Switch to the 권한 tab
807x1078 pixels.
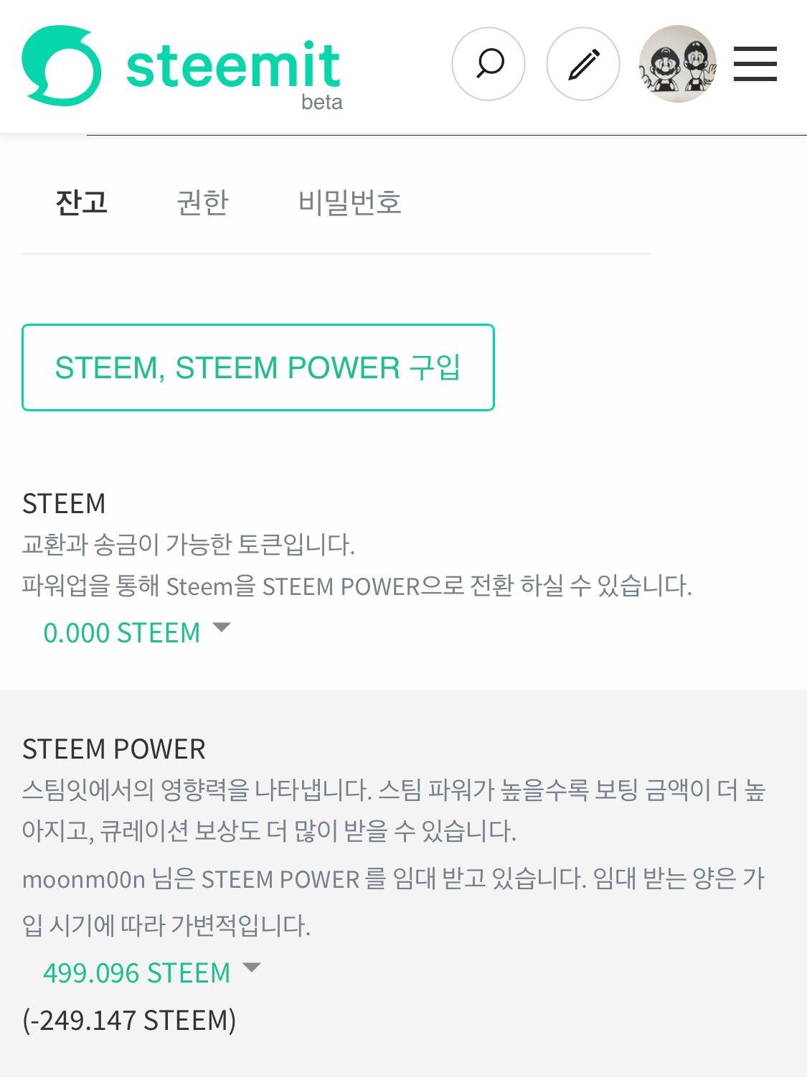click(x=202, y=202)
